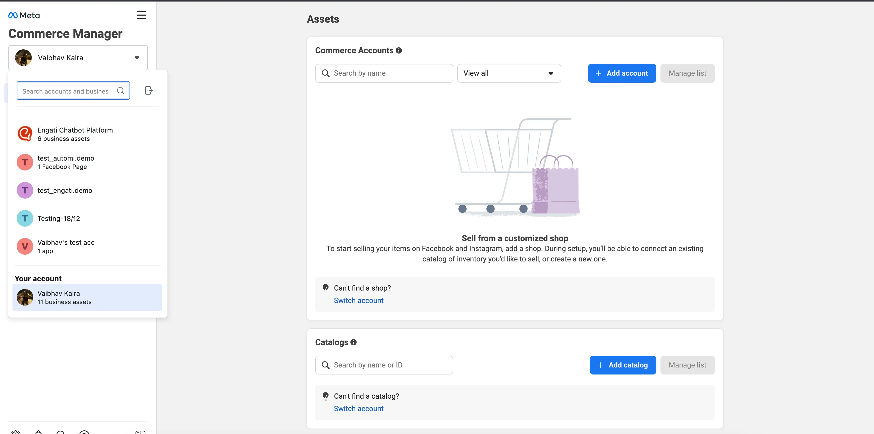Click the lightbulb next to Can't find a shop
This screenshot has height=434, width=874.
(325, 288)
